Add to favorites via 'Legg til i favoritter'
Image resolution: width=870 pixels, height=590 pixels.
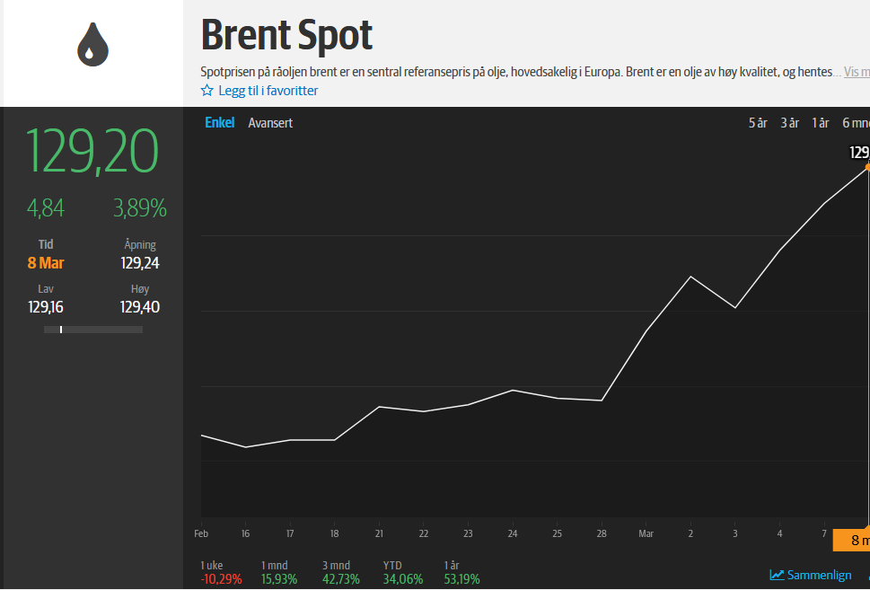click(x=268, y=91)
